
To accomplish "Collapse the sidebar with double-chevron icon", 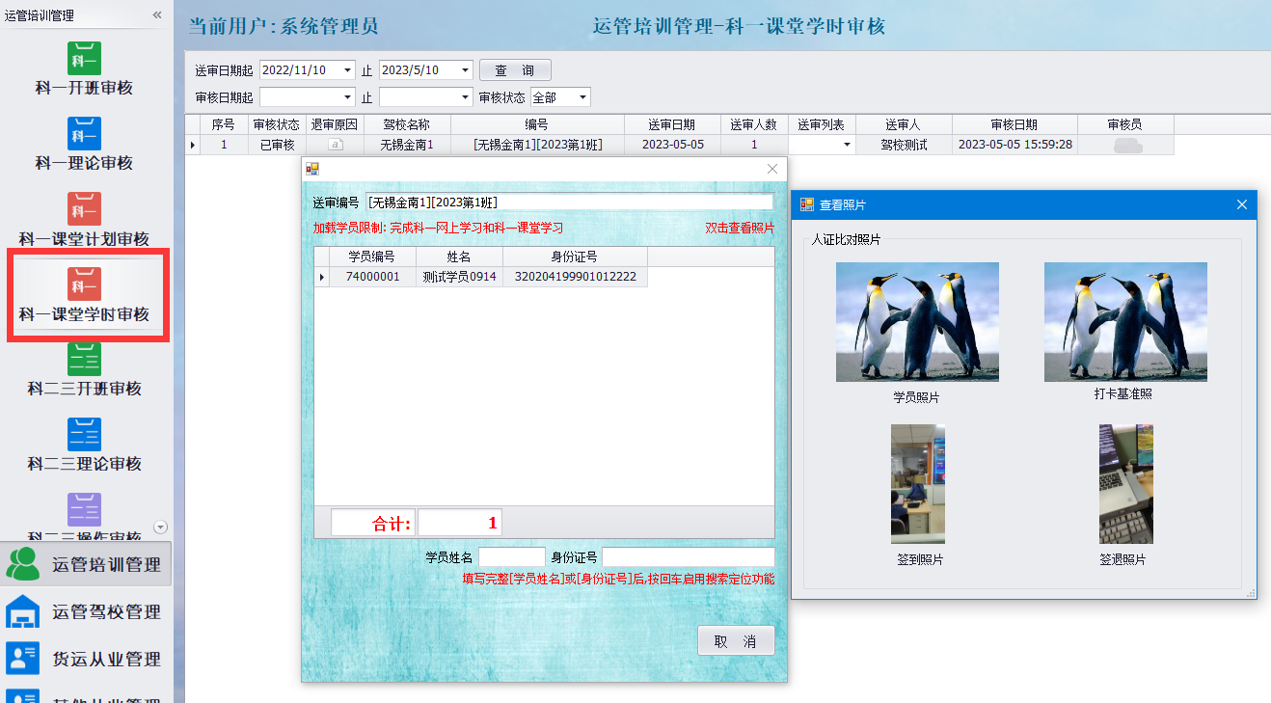I will point(157,15).
